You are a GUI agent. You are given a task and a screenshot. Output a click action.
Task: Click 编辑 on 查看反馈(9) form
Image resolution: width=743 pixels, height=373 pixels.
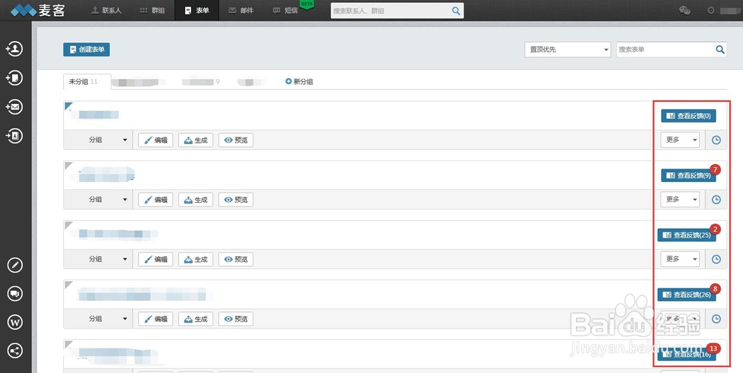tap(155, 200)
